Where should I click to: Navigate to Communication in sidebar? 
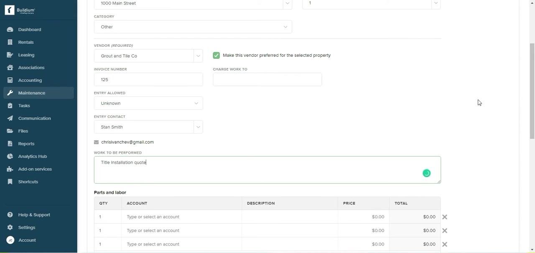[x=35, y=118]
